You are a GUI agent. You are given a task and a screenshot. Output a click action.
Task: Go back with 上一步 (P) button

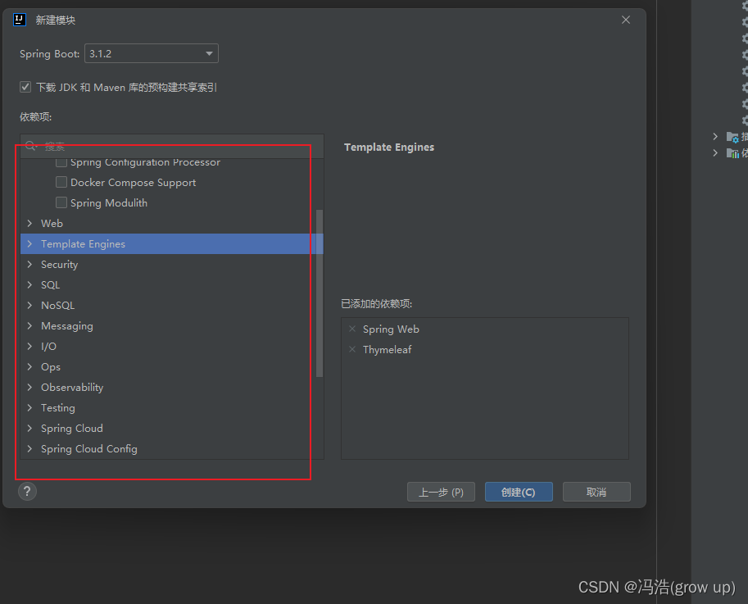coord(441,492)
